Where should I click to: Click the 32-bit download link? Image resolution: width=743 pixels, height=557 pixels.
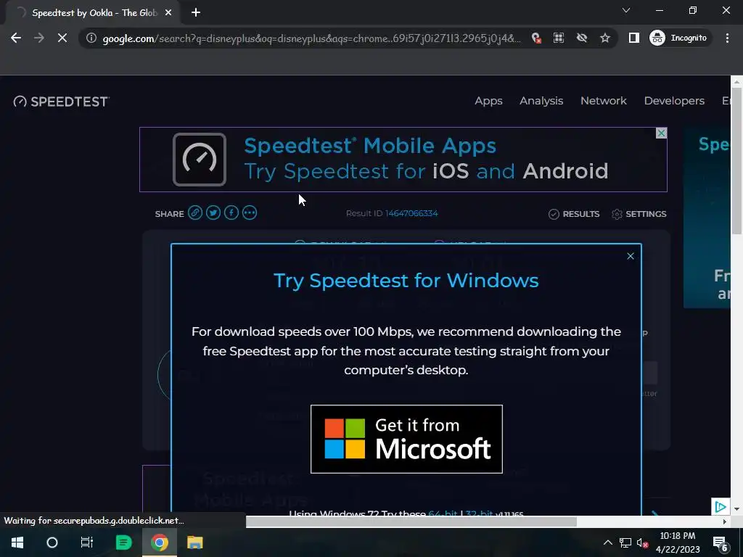[479, 513]
